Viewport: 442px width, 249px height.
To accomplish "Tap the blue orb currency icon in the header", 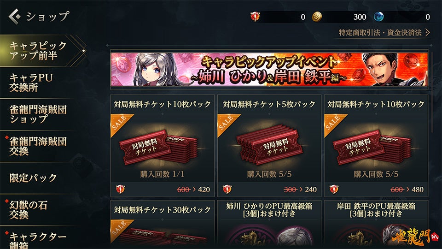I will [x=378, y=17].
